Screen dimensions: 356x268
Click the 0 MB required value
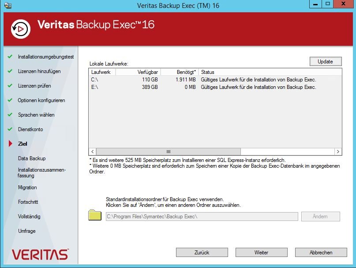190,87
